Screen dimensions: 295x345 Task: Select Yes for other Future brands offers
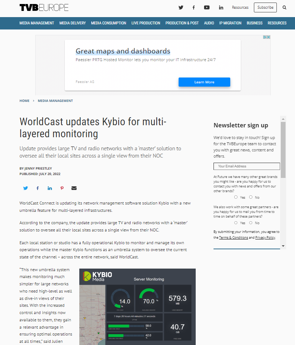coord(236,197)
